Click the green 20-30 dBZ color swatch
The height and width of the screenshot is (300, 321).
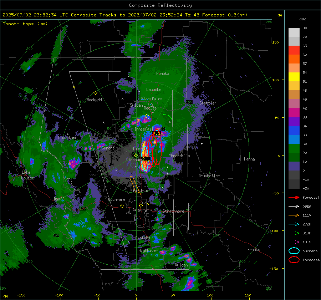pyautogui.click(x=294, y=148)
